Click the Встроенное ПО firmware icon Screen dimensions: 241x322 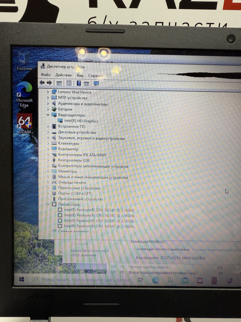coord(54,126)
